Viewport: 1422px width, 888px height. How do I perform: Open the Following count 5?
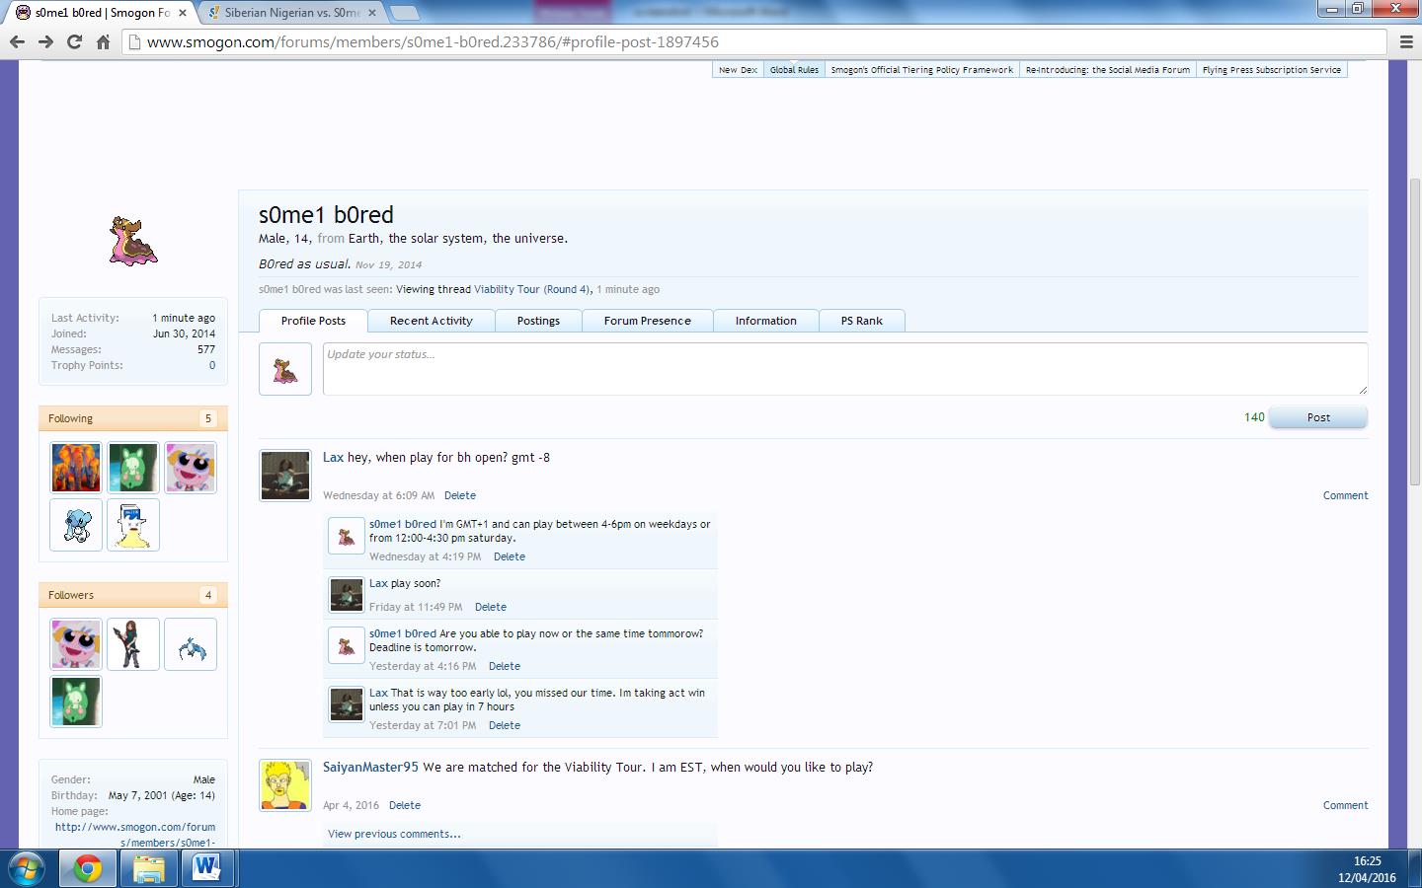[x=208, y=418]
